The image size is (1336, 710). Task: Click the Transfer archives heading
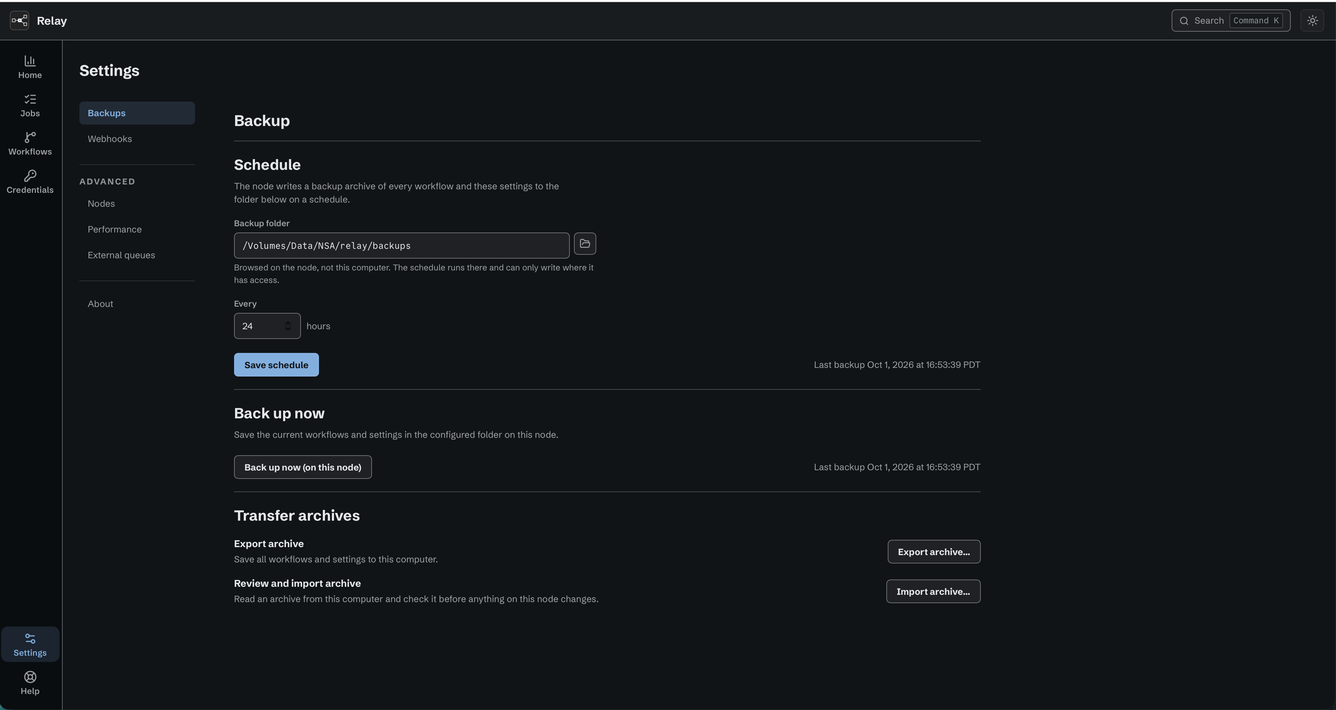[297, 516]
